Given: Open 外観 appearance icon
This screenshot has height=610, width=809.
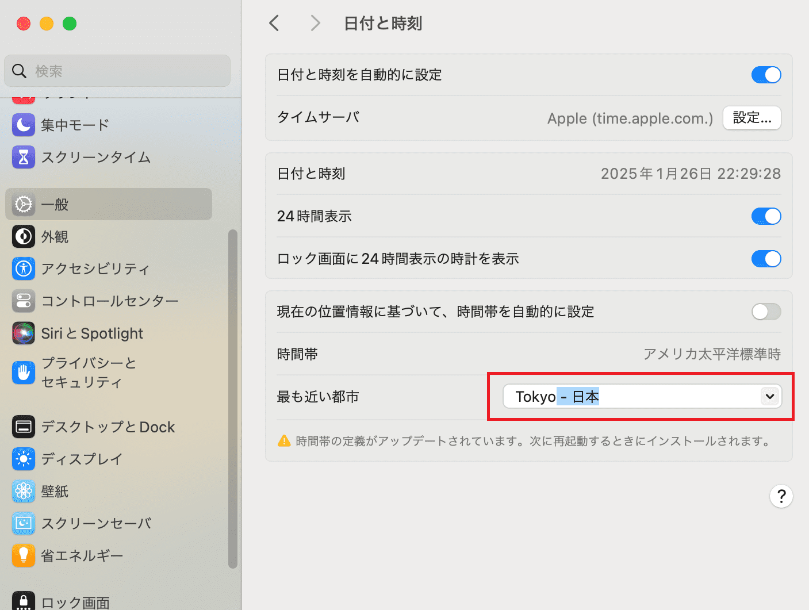Looking at the screenshot, I should pos(24,236).
